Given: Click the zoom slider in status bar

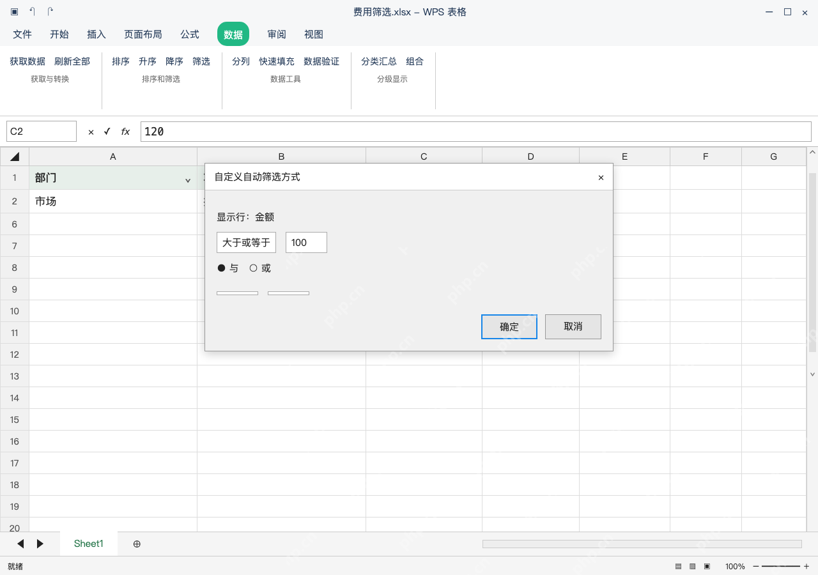Looking at the screenshot, I should click(x=781, y=567).
